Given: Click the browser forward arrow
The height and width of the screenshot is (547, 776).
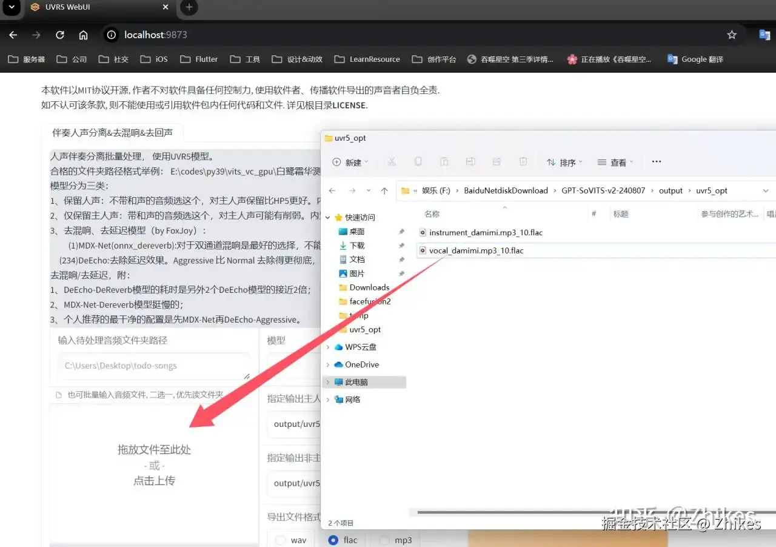Looking at the screenshot, I should point(36,35).
